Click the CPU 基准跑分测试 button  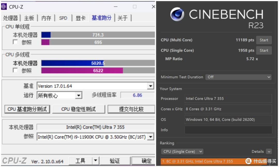pos(27,109)
